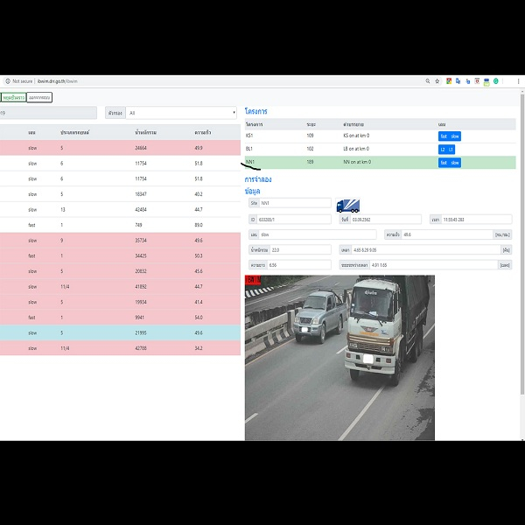Click the slow lane button for NN1

click(455, 163)
